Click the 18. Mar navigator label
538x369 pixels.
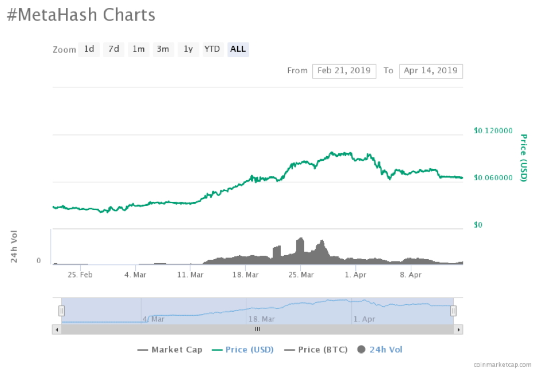[x=261, y=319]
